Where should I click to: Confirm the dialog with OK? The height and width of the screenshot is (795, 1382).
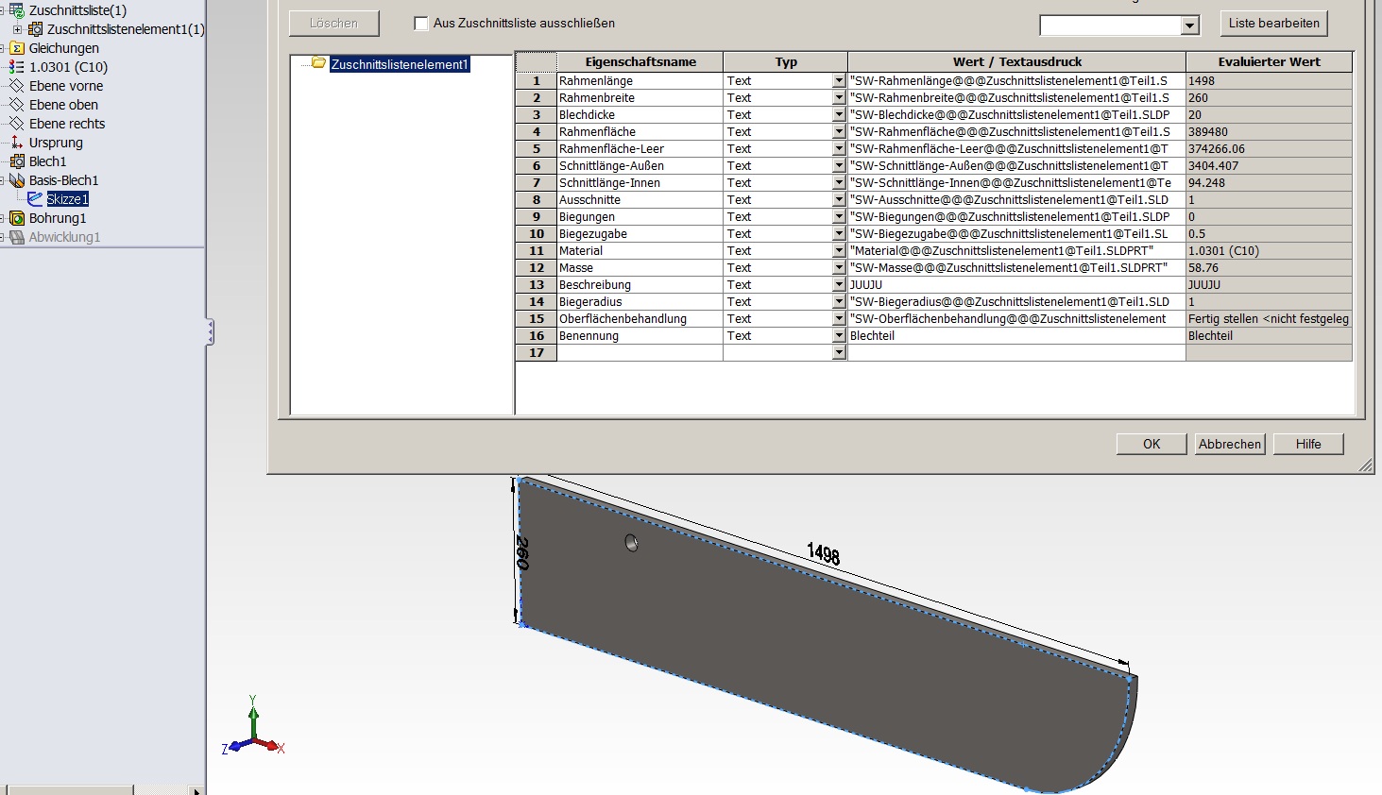[1152, 444]
